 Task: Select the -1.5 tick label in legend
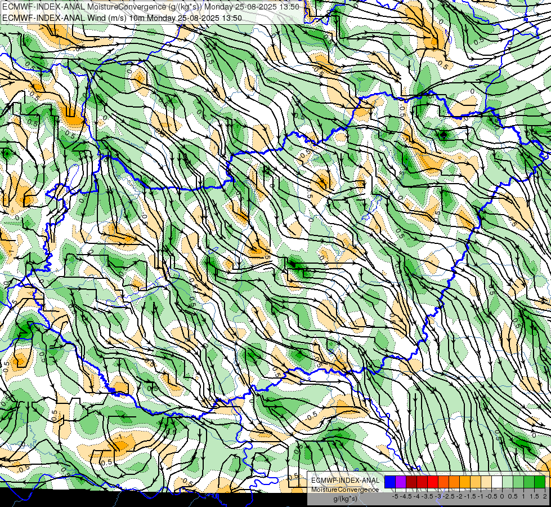click(x=470, y=496)
